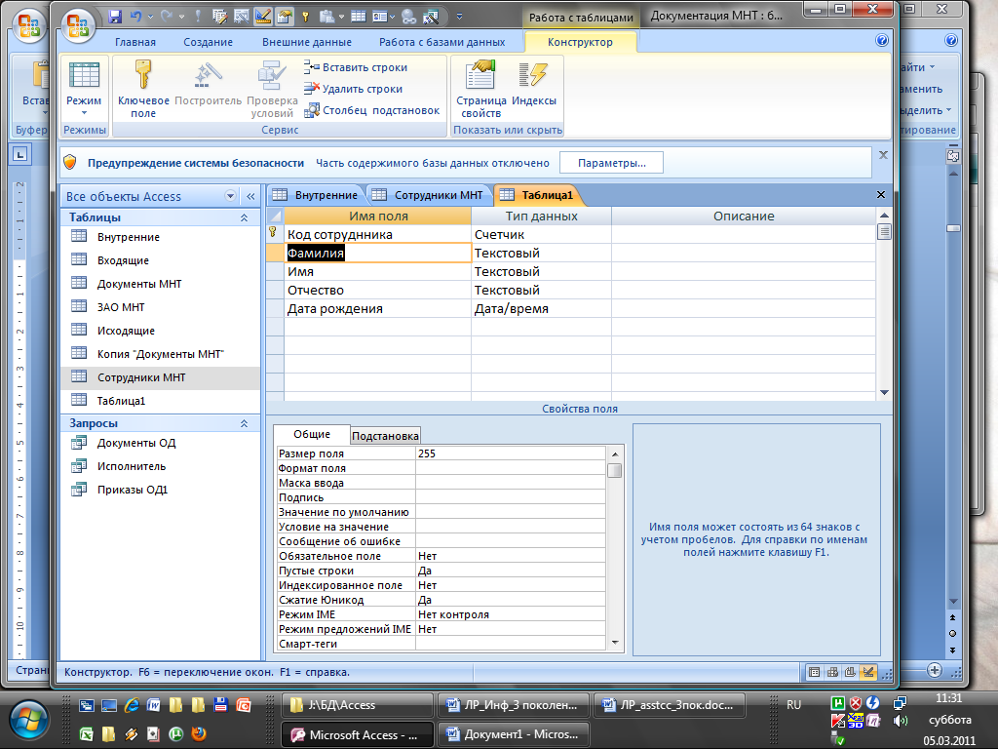Click the Параметры... security options button
The height and width of the screenshot is (749, 998).
pos(612,163)
